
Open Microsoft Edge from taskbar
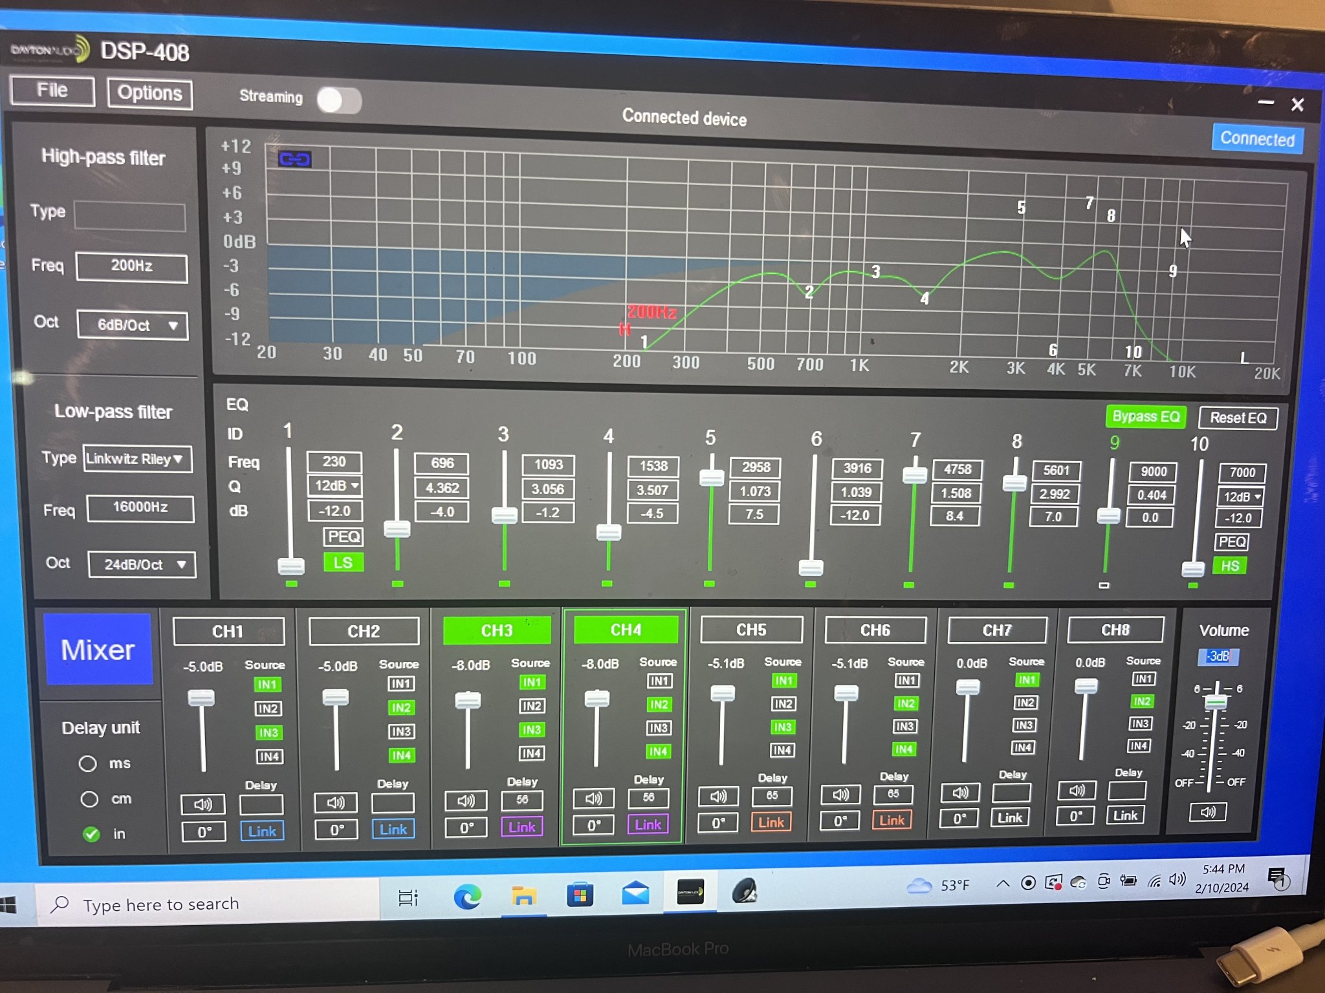468,897
